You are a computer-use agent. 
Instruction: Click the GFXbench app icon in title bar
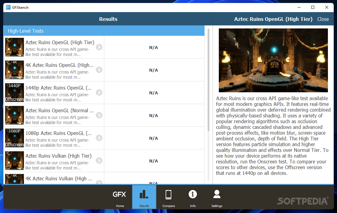(8, 7)
